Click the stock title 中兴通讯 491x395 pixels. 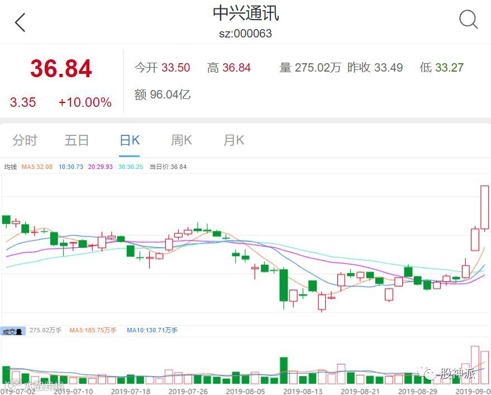(246, 14)
